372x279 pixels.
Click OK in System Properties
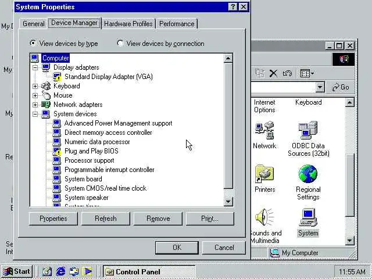[x=177, y=248]
